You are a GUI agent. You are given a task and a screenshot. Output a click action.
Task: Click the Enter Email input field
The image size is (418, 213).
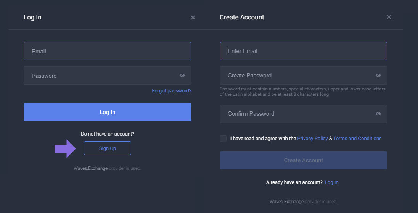pyautogui.click(x=303, y=51)
